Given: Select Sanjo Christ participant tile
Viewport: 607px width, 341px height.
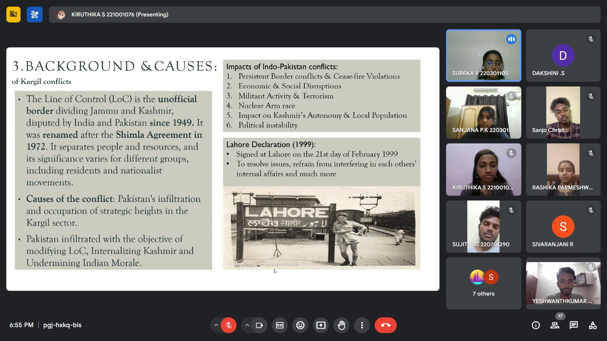Looking at the screenshot, I should pos(563,112).
